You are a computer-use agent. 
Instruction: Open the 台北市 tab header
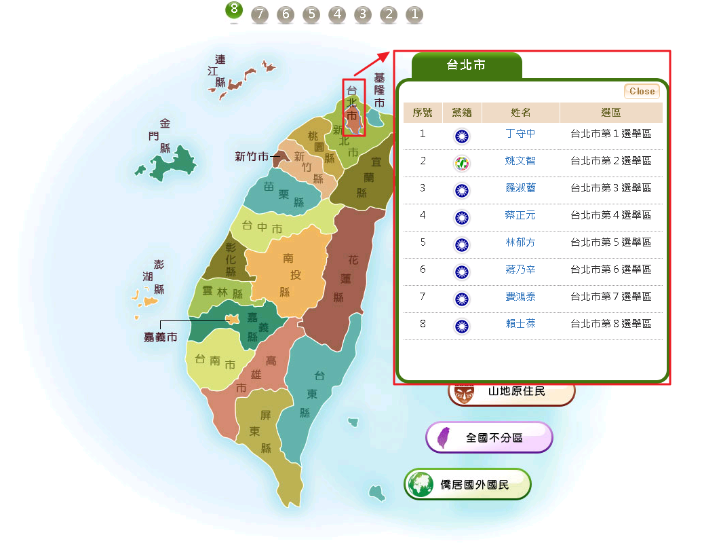466,65
